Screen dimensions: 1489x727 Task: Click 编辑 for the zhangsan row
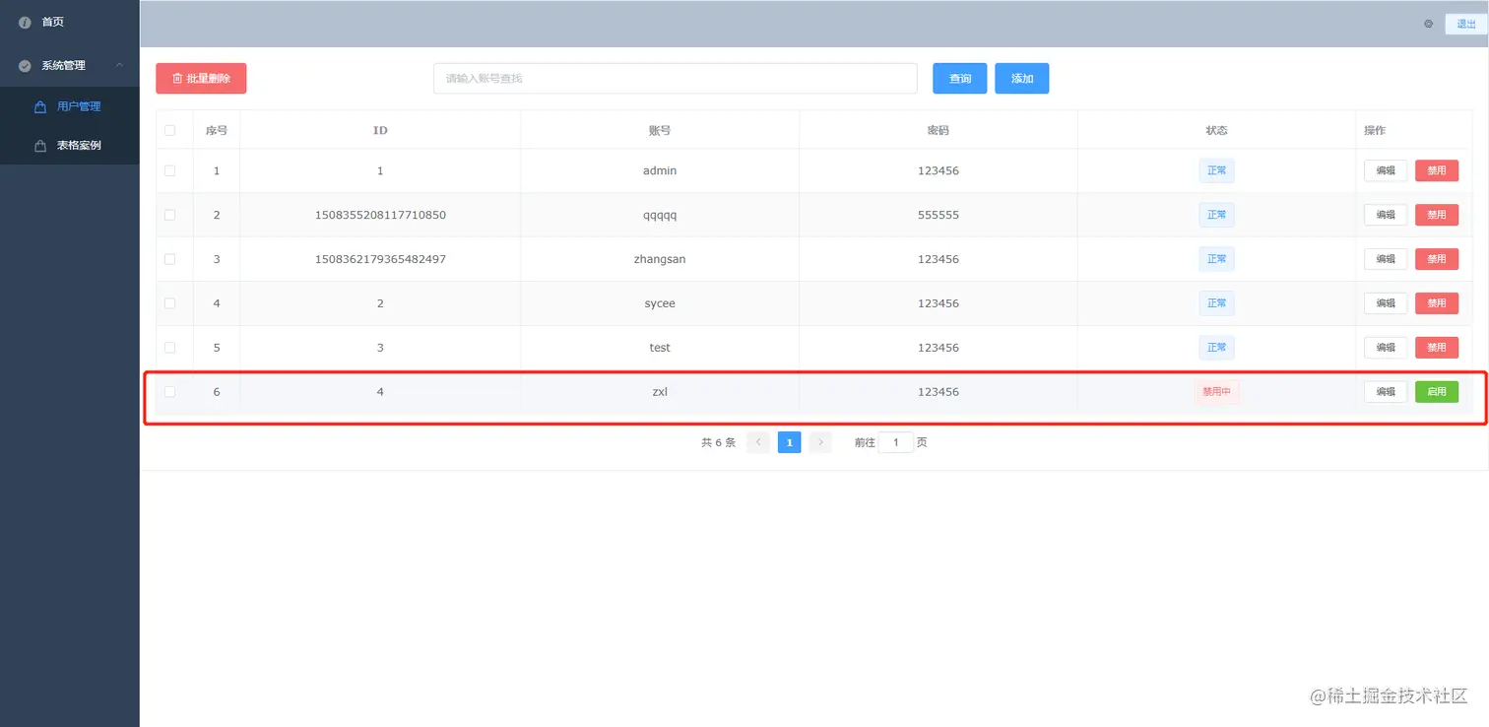coord(1386,259)
